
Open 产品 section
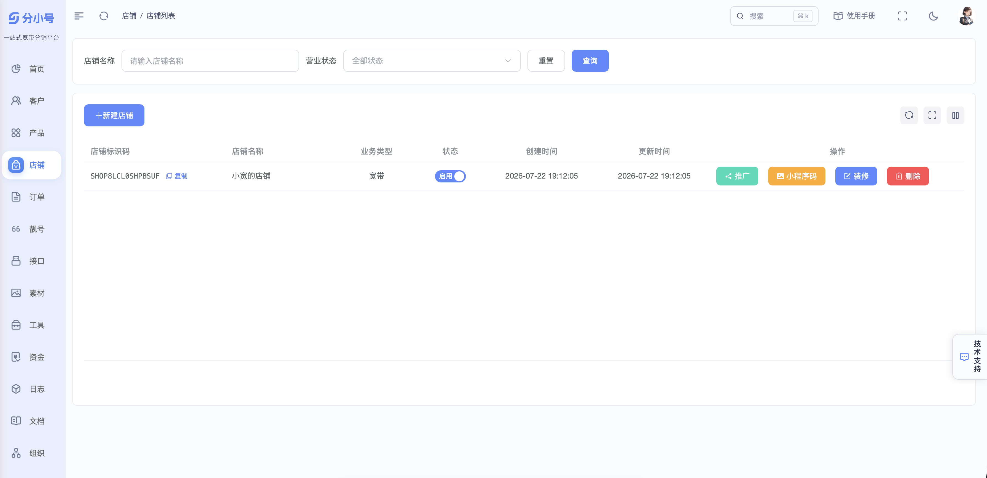pos(32,133)
